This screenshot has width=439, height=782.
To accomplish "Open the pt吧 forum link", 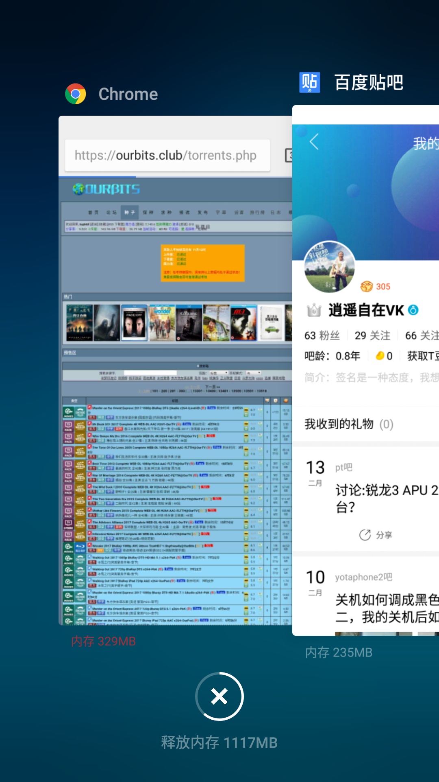I will click(344, 468).
